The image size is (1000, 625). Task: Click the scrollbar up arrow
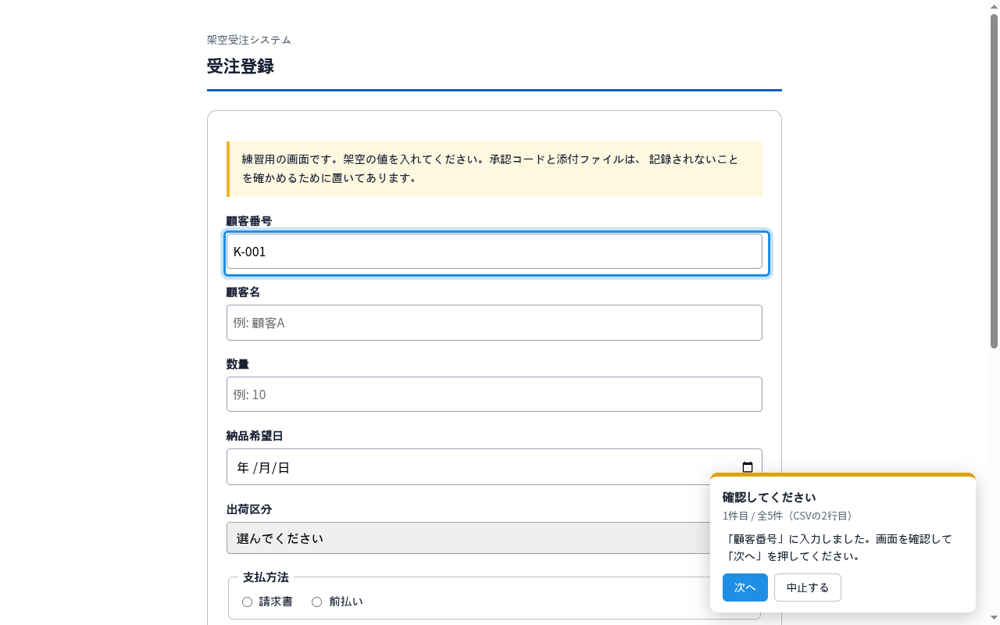(994, 6)
